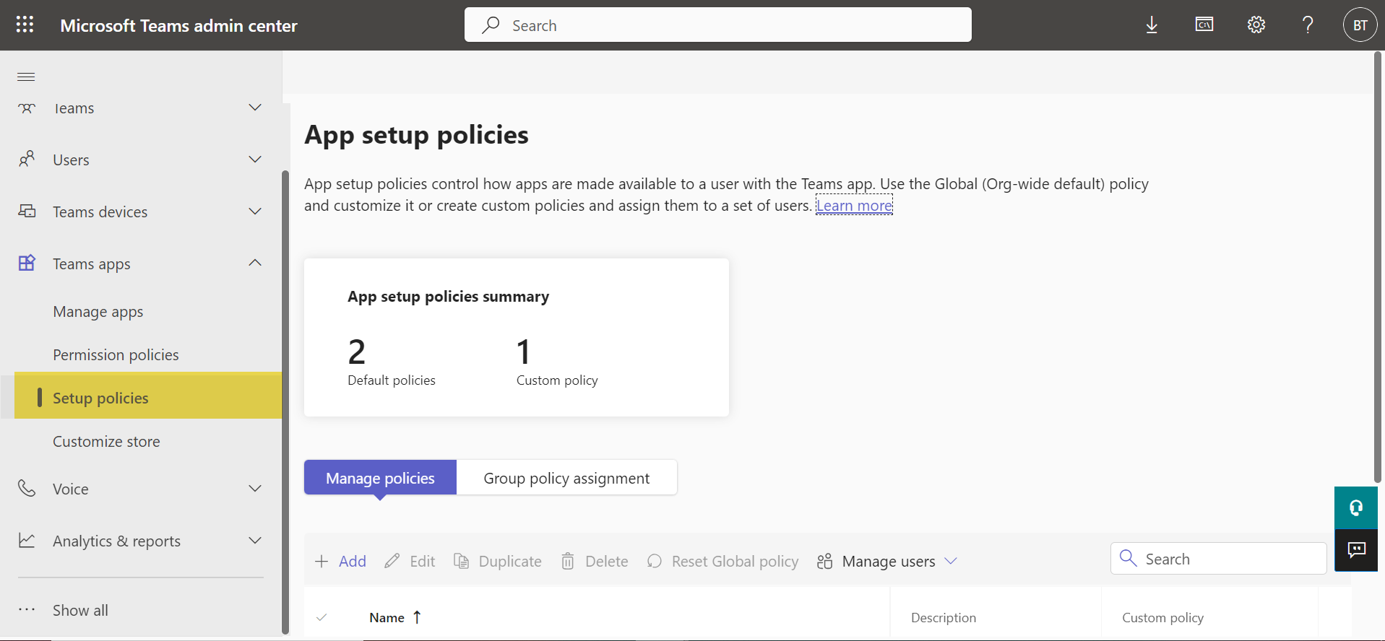Switch to Group policy assignment tab
This screenshot has height=641, width=1385.
point(566,478)
